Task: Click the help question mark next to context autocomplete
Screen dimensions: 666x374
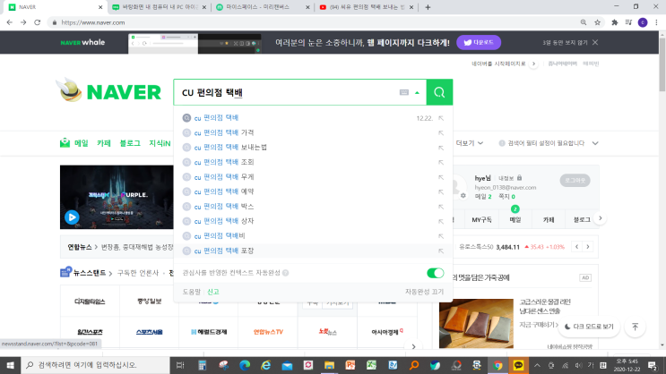Action: point(285,273)
